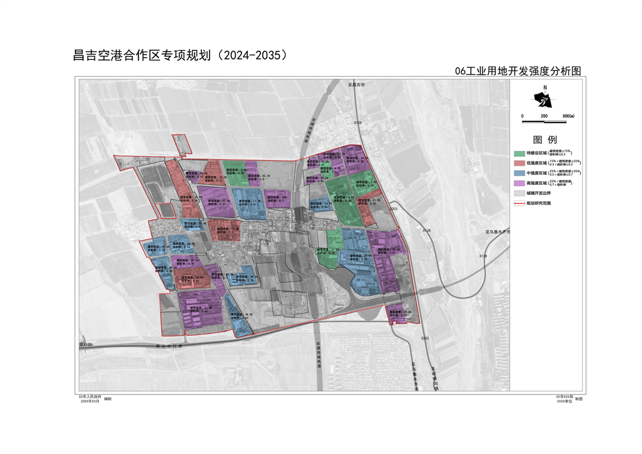This screenshot has height=454, width=642.
Task: Click the '高强度区域' legend text
Action: (x=537, y=183)
